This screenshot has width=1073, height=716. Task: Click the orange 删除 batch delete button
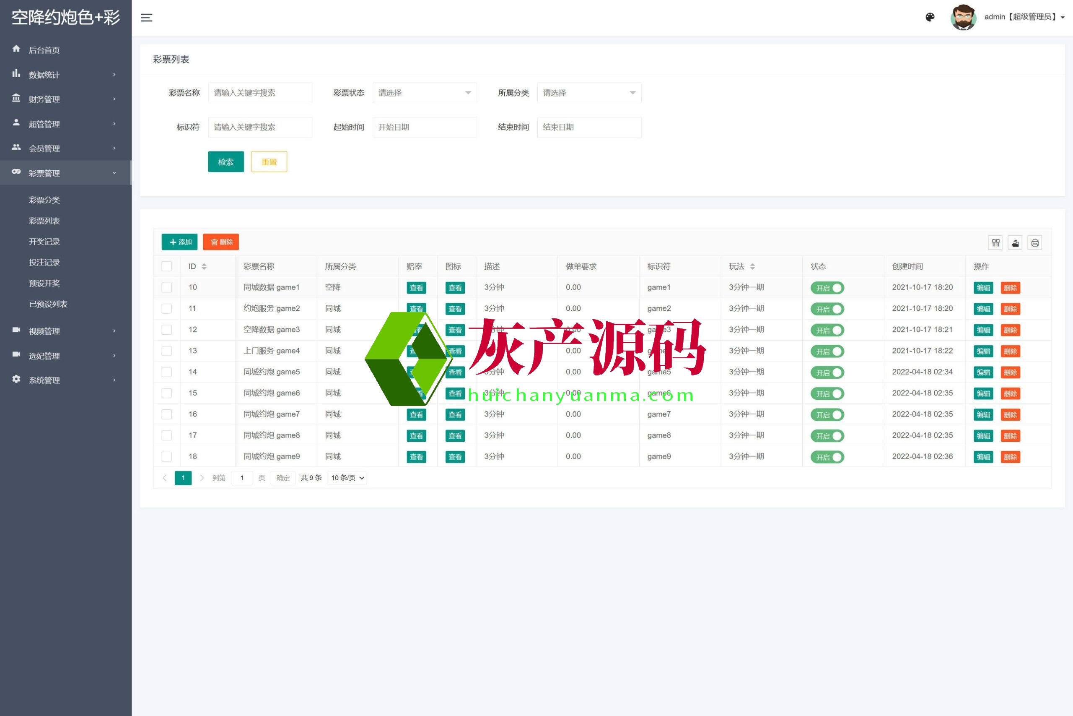coord(221,242)
